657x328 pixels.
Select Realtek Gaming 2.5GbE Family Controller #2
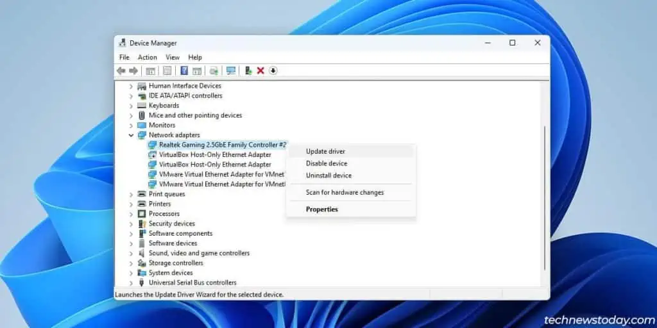coord(223,145)
